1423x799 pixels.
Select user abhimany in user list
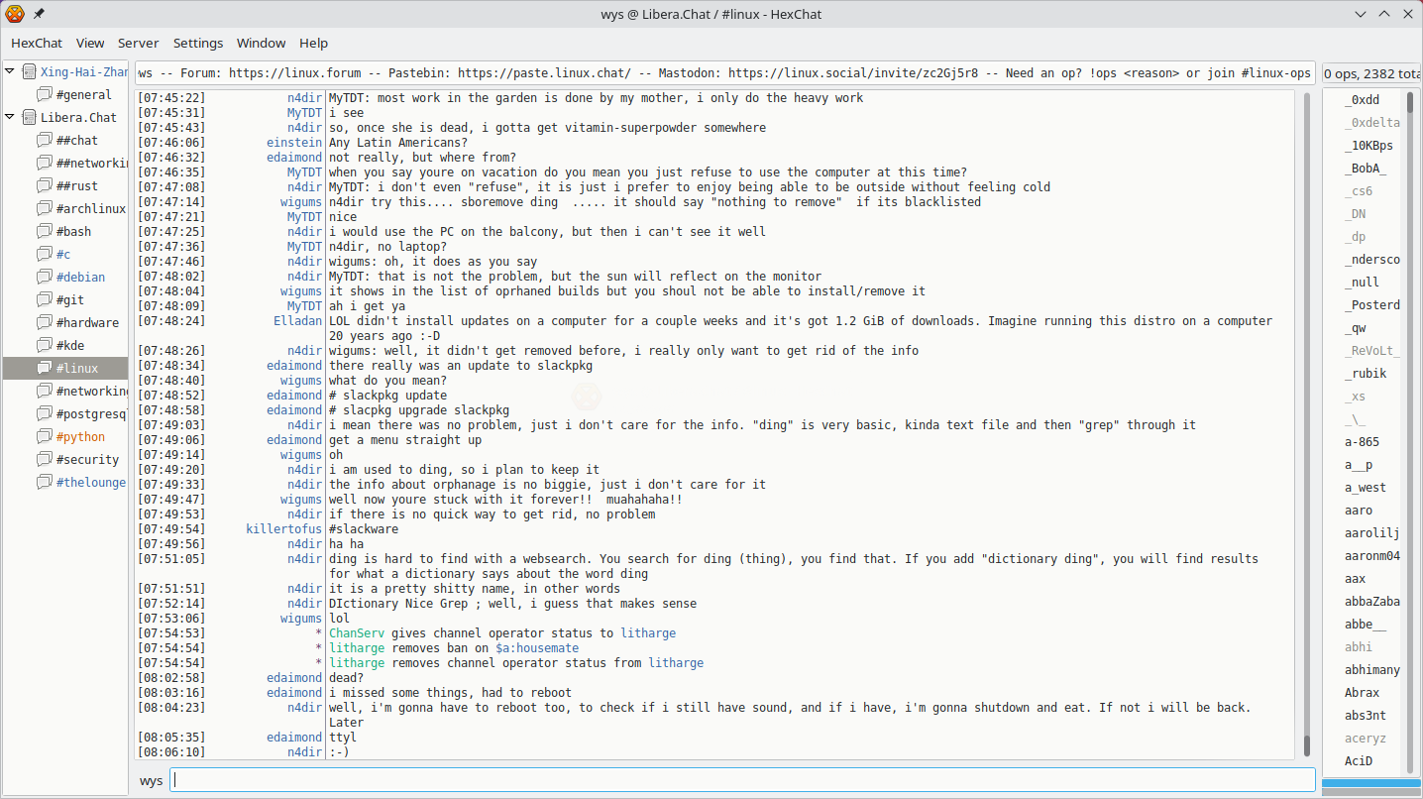point(1372,670)
